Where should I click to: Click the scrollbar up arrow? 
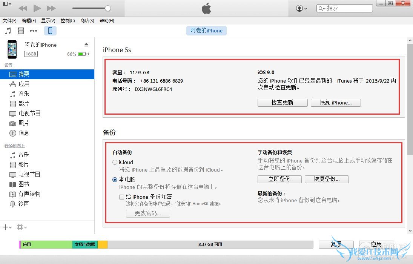click(x=410, y=41)
